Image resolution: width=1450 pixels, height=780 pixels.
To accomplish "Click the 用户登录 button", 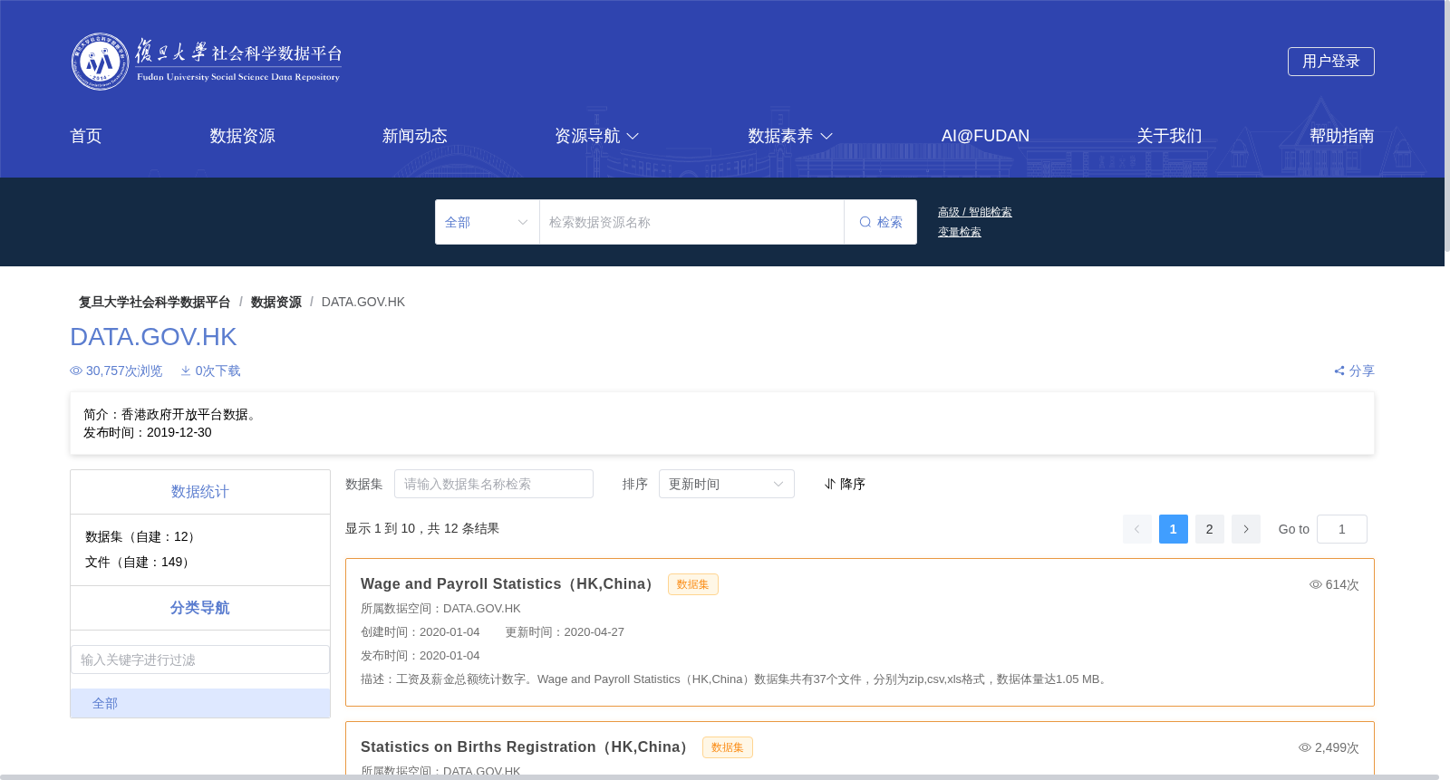I will pyautogui.click(x=1331, y=62).
